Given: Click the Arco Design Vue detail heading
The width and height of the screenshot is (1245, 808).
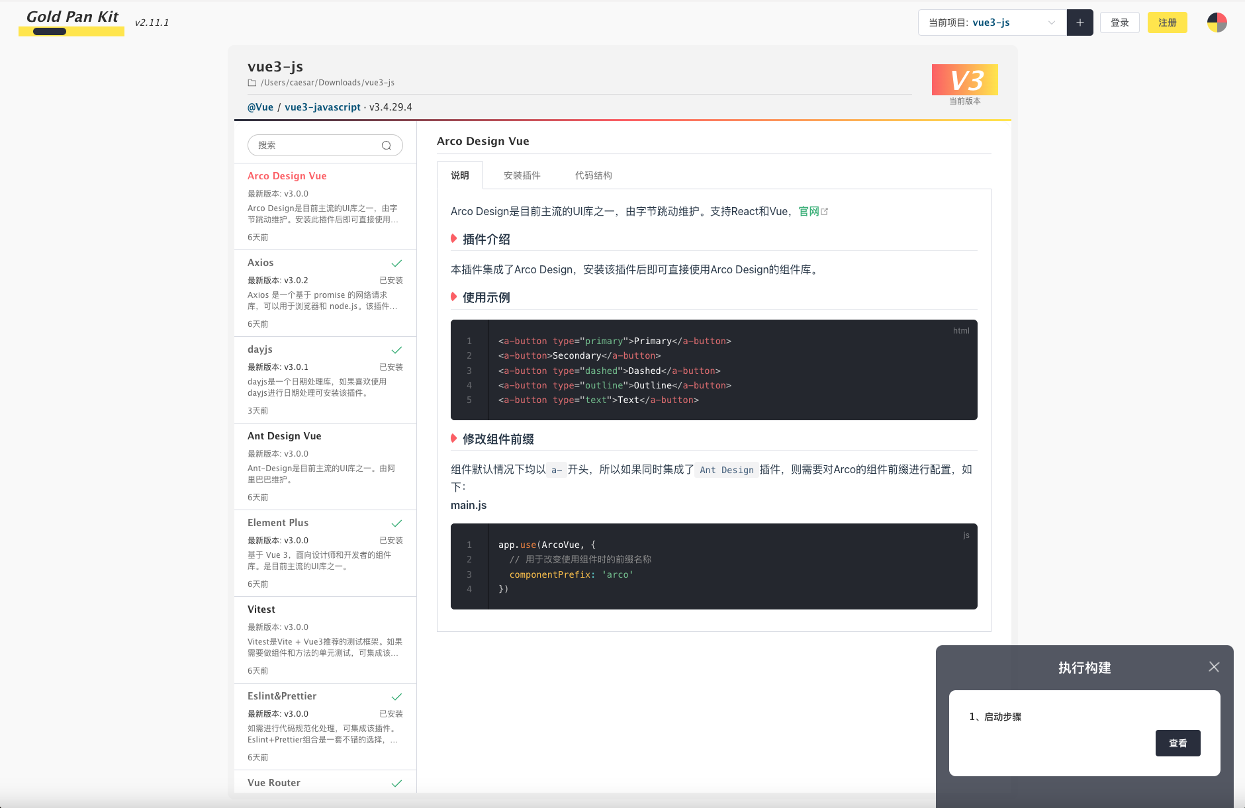Looking at the screenshot, I should tap(483, 141).
